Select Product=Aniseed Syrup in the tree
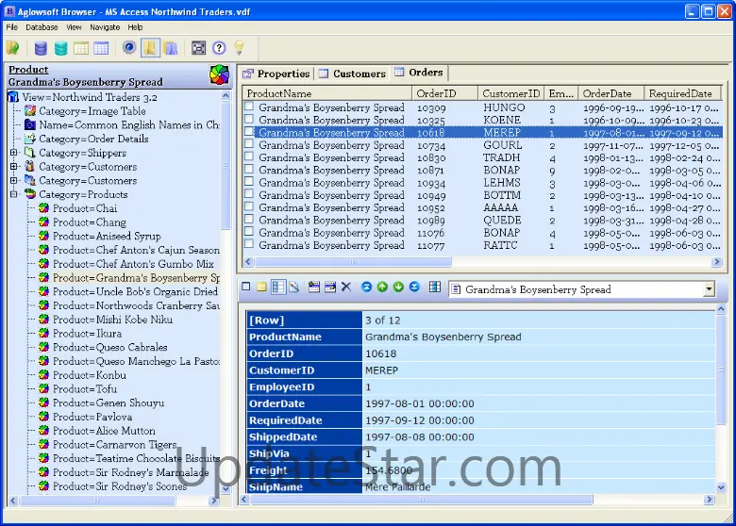The image size is (736, 526). pos(107,236)
